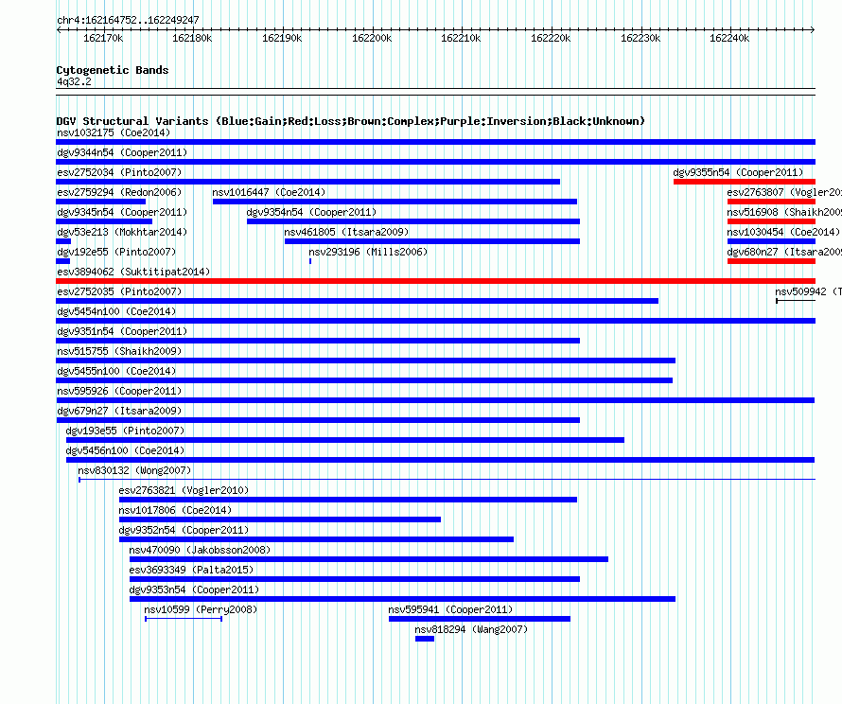Click the nsv1032175 (Coe2014) variant label
Image resolution: width=842 pixels, height=704 pixels.
[x=114, y=132]
